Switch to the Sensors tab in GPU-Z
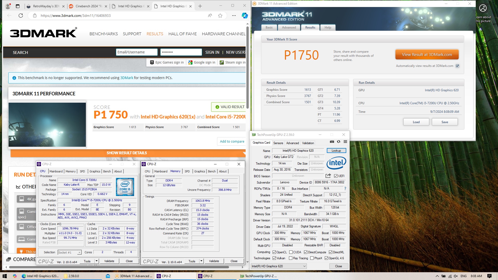498x280 pixels. 278,143
